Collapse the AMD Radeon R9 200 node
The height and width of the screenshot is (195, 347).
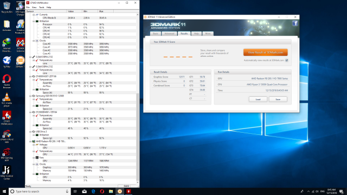click(30, 141)
